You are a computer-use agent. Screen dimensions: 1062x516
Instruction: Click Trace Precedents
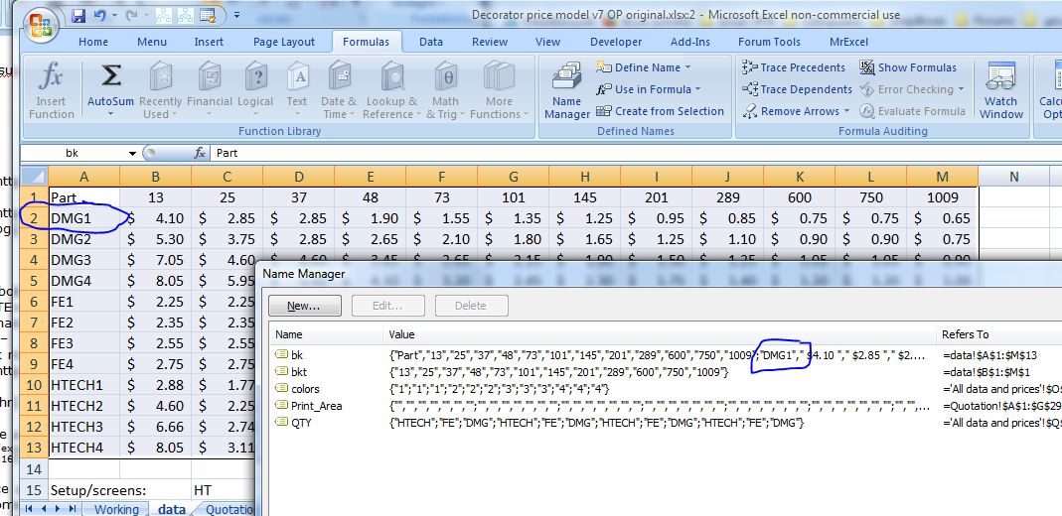(794, 67)
